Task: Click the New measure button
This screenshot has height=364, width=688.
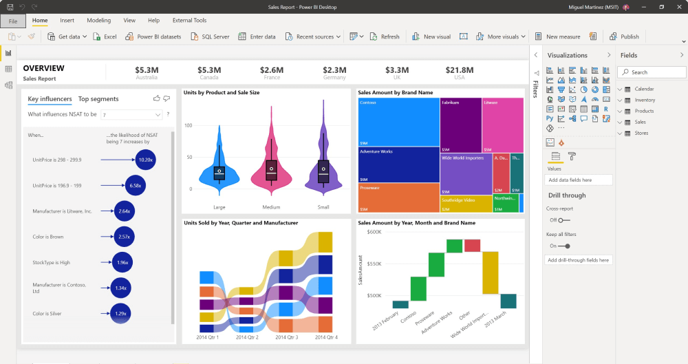Action: 558,37
